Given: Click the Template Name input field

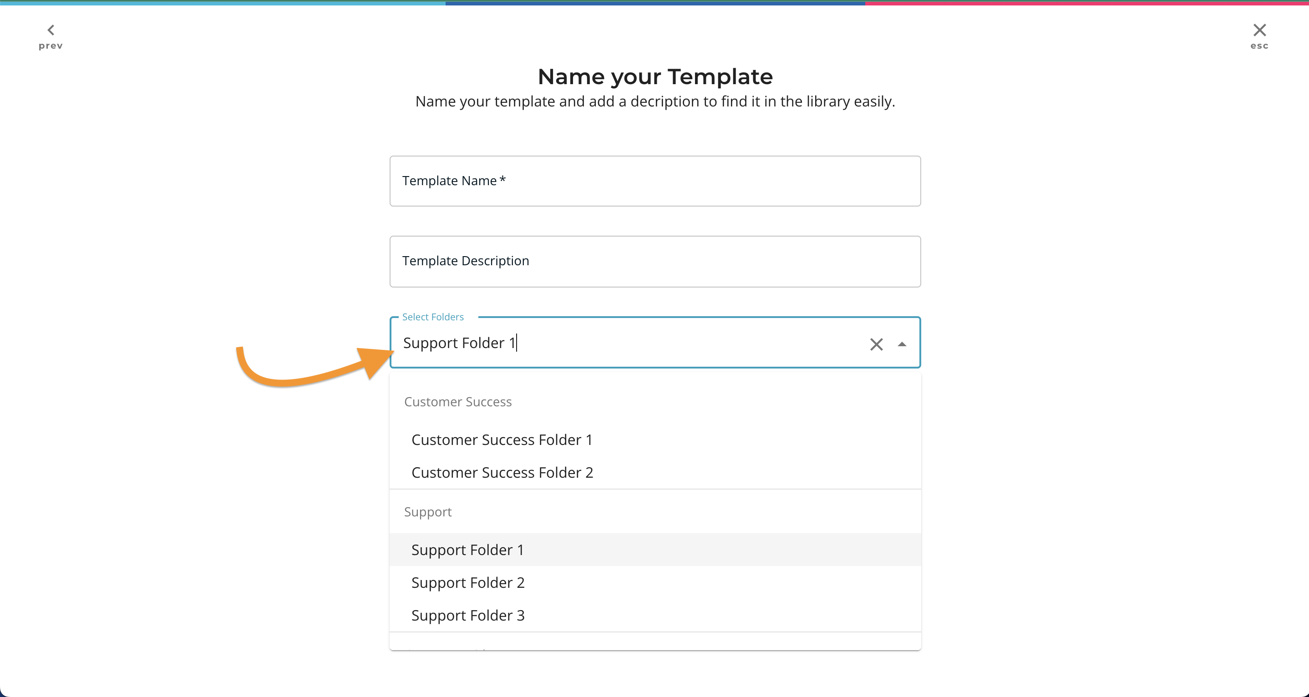Looking at the screenshot, I should click(x=654, y=181).
